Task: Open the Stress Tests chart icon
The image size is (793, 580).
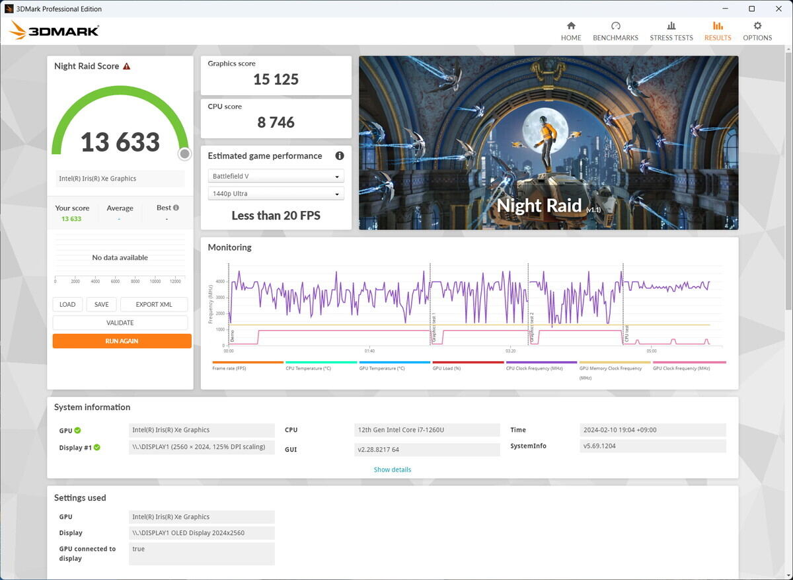Action: click(x=671, y=26)
